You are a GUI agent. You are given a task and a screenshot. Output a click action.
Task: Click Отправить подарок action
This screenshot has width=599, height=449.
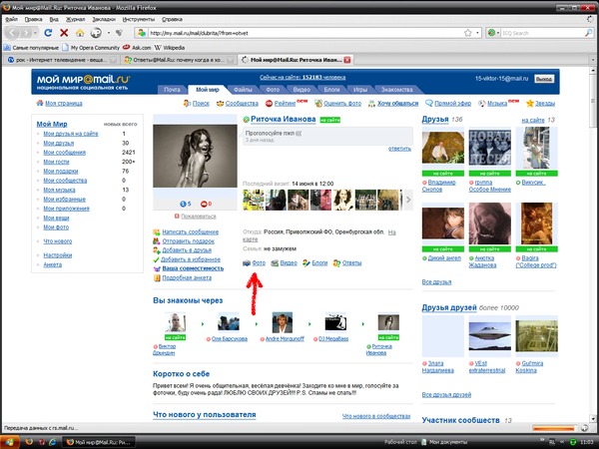[x=189, y=241]
